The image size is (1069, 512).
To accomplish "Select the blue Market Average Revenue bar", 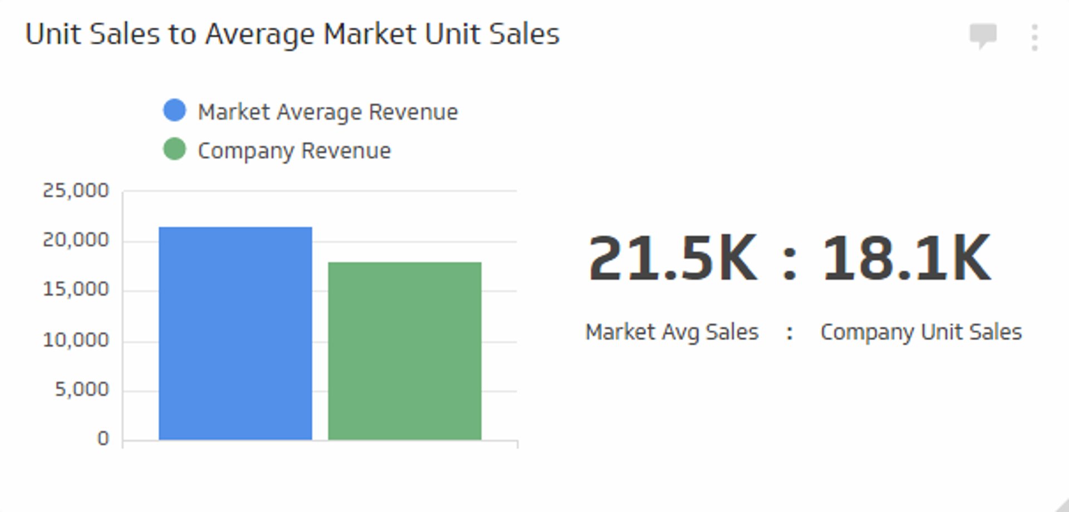I will coord(236,334).
